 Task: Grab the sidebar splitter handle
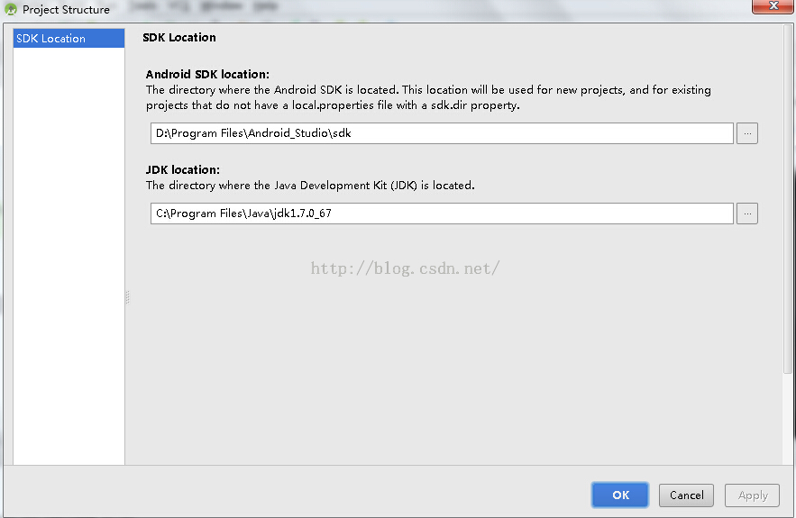[x=127, y=296]
